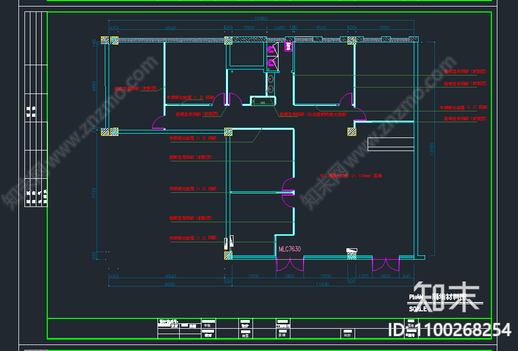
Task: Select the 11930 dimension value
Action: click(322, 284)
